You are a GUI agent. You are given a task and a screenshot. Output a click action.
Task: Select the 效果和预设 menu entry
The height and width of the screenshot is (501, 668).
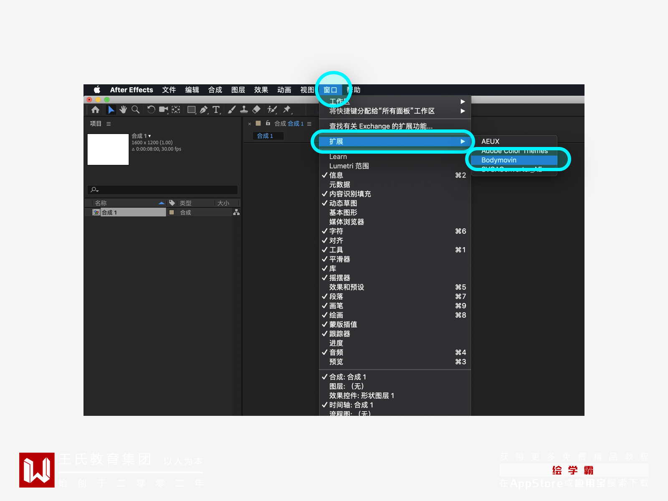(x=395, y=287)
